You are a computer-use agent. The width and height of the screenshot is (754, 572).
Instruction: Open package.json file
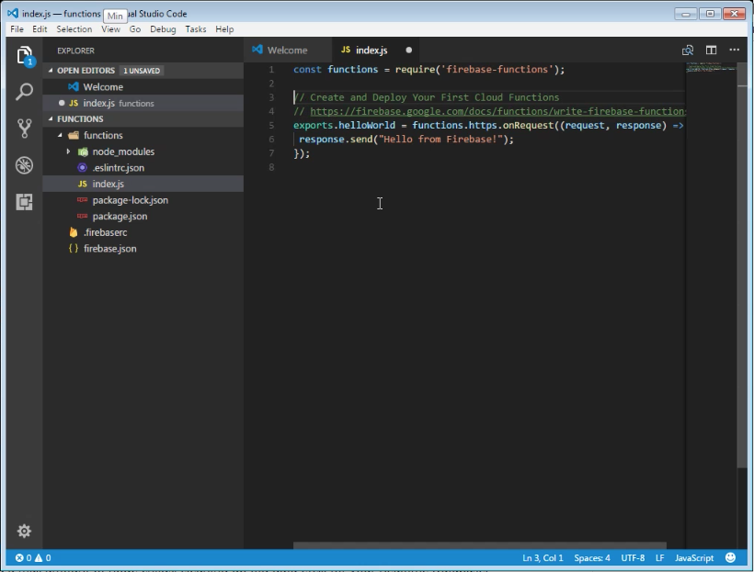point(143,216)
